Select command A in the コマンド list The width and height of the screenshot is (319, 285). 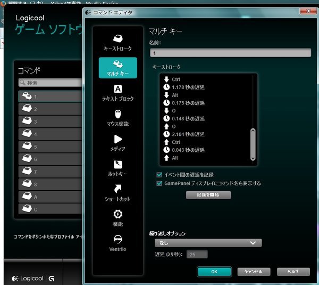point(51,197)
